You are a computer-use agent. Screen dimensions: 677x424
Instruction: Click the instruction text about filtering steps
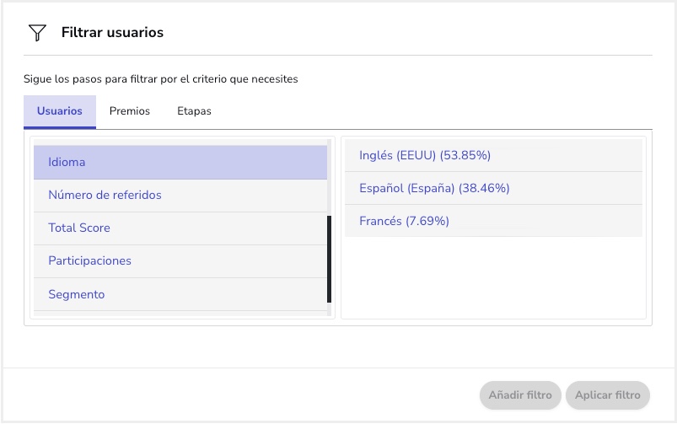coord(161,79)
